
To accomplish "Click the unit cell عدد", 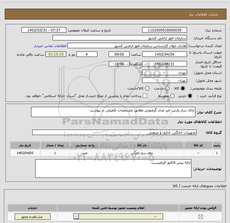I will (x=85, y=153).
